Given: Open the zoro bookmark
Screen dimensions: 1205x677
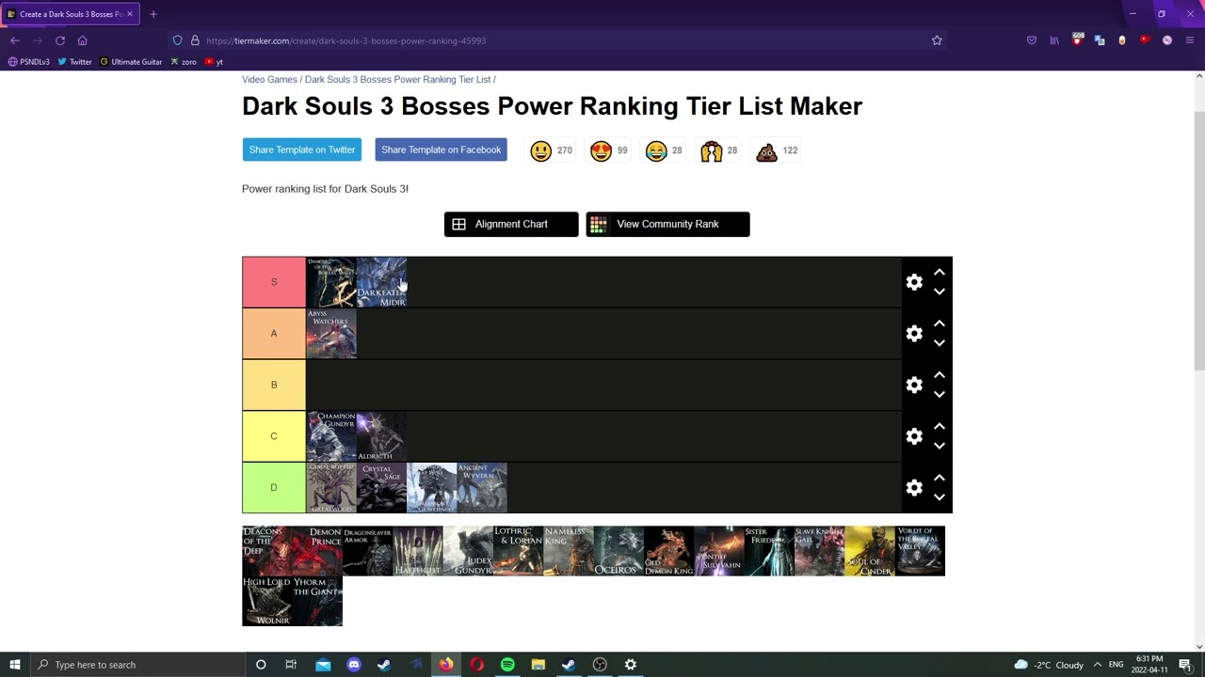Looking at the screenshot, I should [184, 62].
